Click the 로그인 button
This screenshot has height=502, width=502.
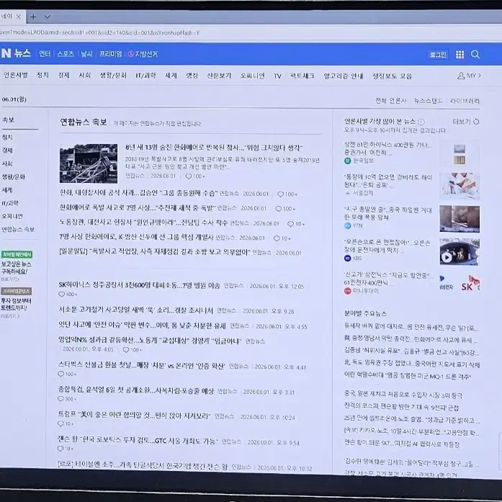tap(438, 55)
